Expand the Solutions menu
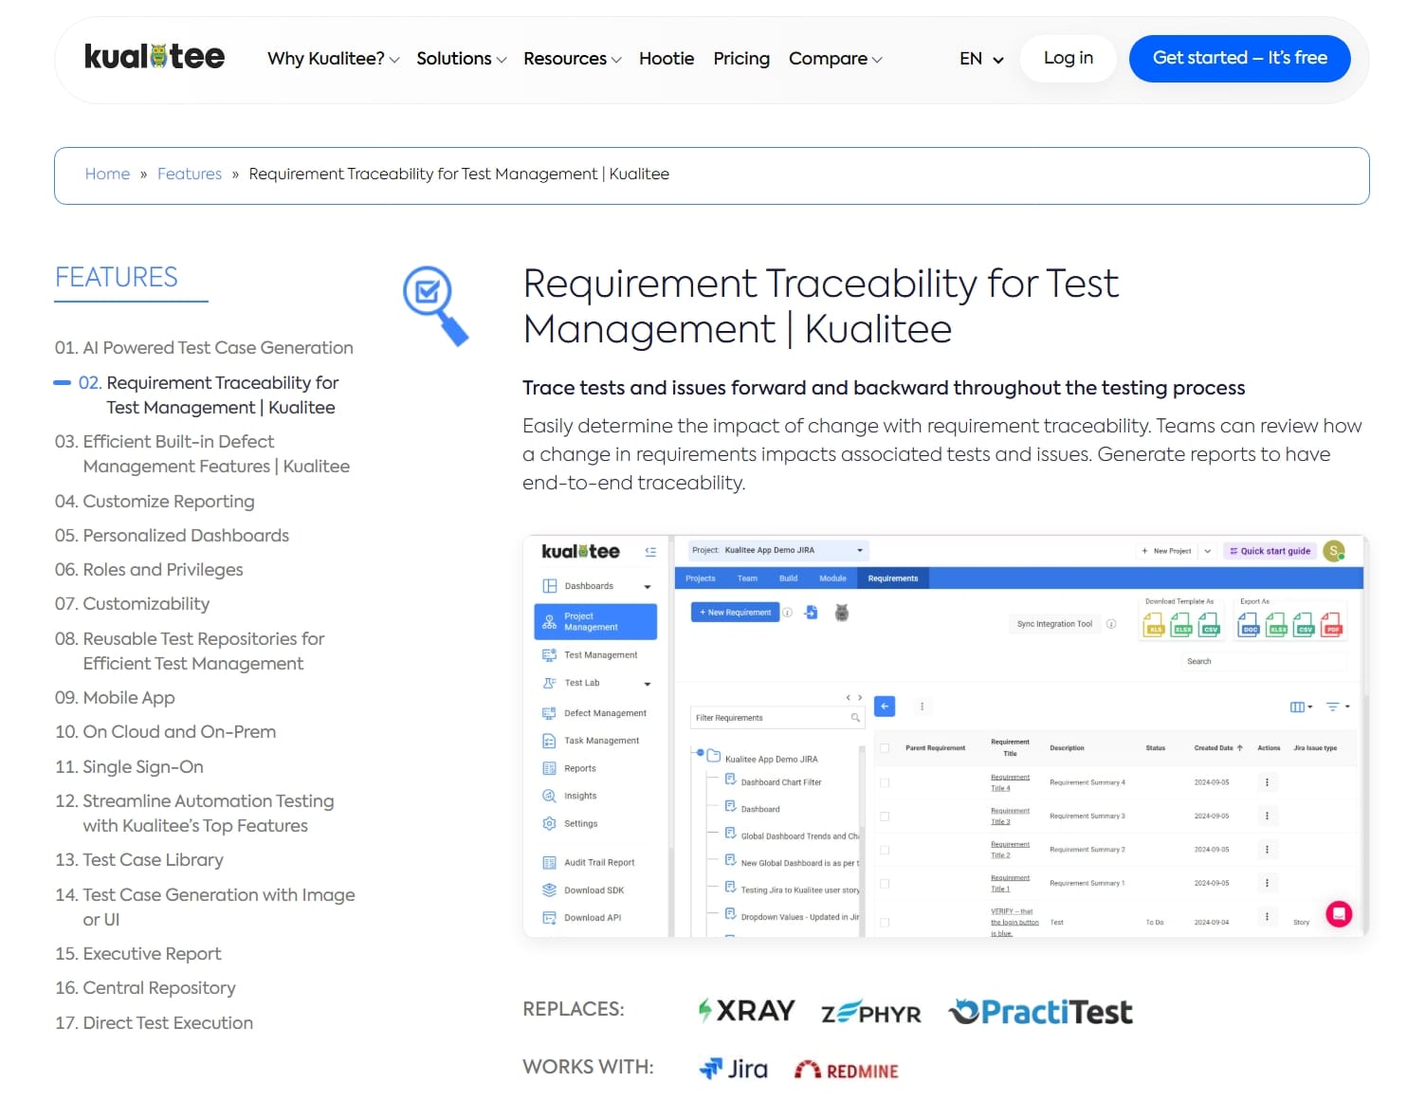Screen dimensions: 1425x1101 [x=462, y=59]
